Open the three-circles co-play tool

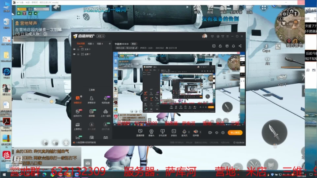(x=106, y=113)
